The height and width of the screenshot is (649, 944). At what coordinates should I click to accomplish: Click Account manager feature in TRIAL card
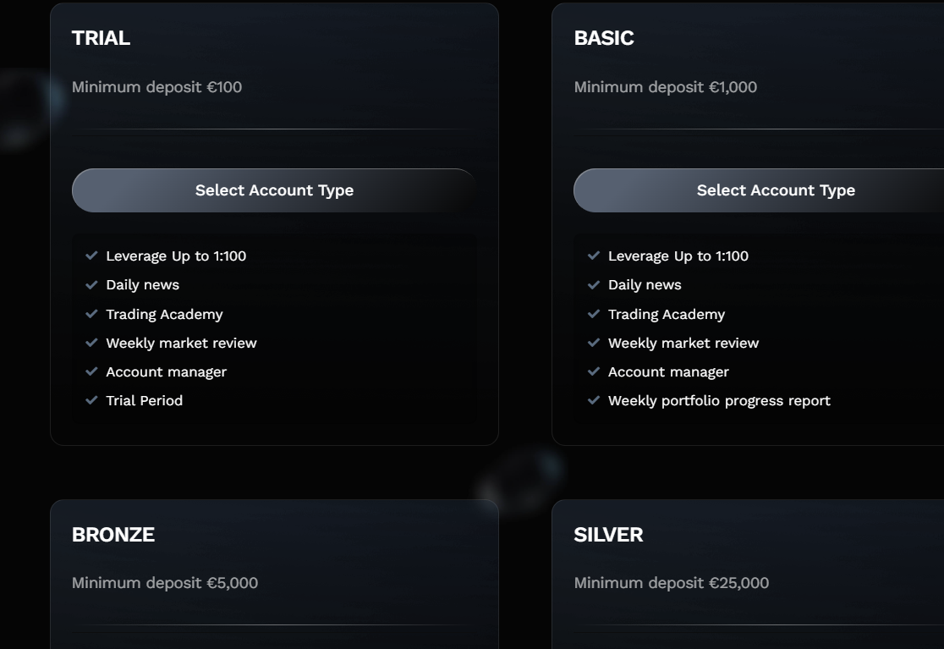pyautogui.click(x=166, y=372)
